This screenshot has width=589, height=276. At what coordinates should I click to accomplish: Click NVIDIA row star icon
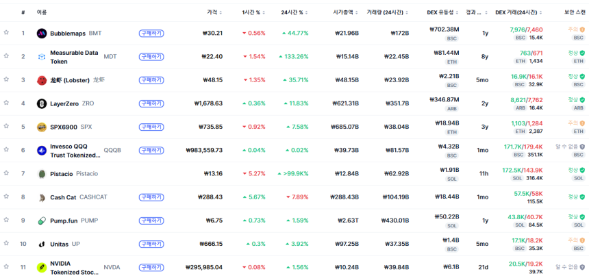coord(6,266)
